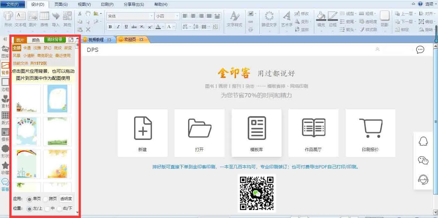Toggle bold formatting
The image size is (438, 218).
click(110, 27)
